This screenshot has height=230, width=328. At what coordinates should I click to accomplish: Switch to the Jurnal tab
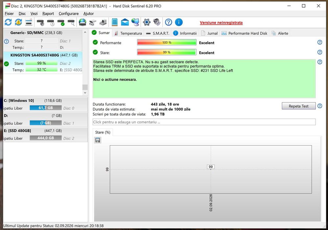[x=209, y=33]
